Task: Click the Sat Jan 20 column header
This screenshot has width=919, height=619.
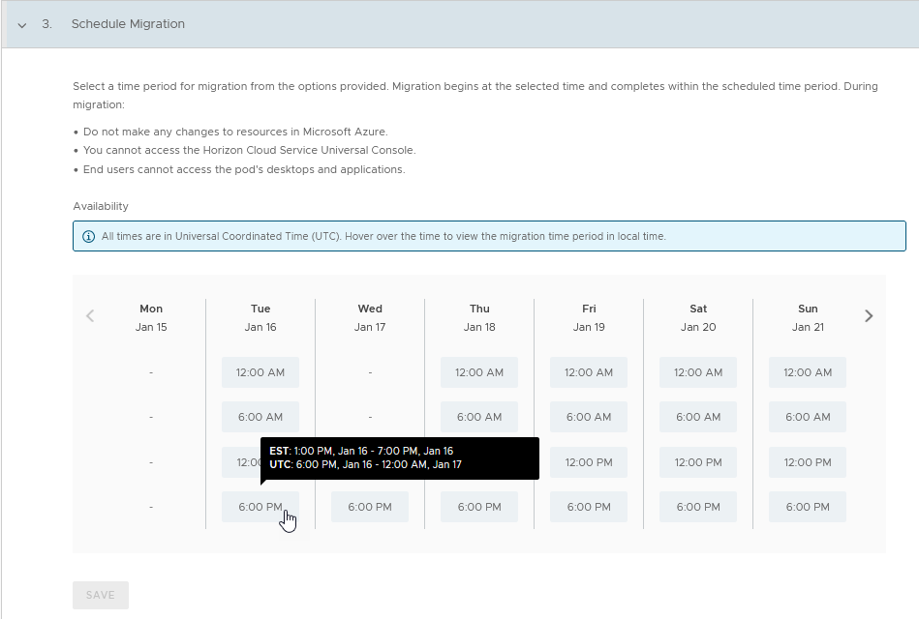Action: pyautogui.click(x=698, y=317)
